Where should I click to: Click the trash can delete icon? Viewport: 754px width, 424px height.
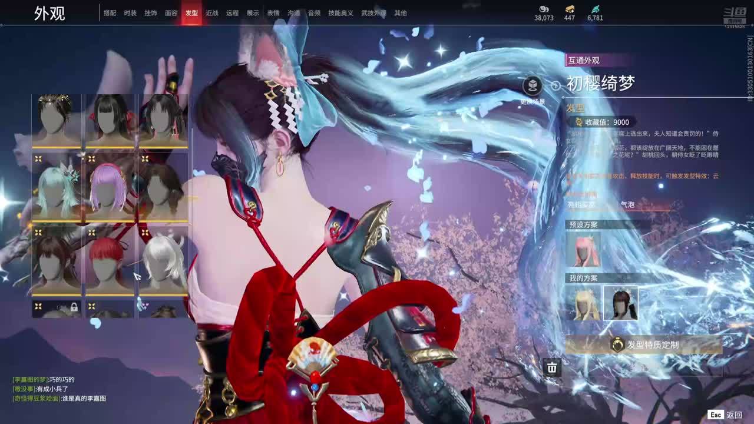(552, 368)
